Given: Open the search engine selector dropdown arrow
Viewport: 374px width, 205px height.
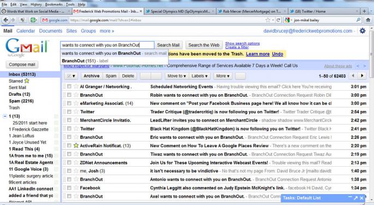Looking at the screenshot, I should click(292, 20).
